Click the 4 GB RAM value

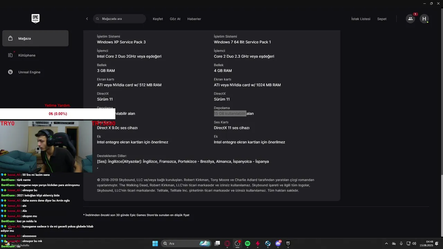223,71
